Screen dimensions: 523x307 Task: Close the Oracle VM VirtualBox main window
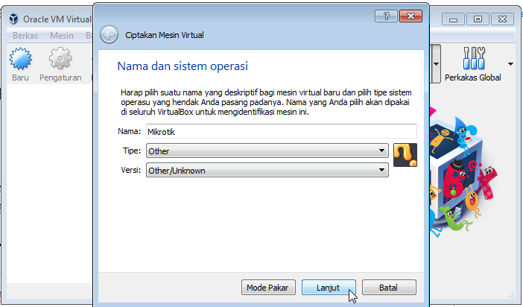(502, 19)
